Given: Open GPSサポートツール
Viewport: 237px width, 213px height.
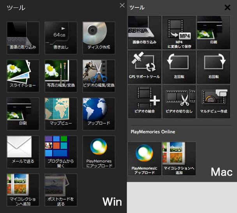Looking at the screenshot, I should (x=145, y=67).
